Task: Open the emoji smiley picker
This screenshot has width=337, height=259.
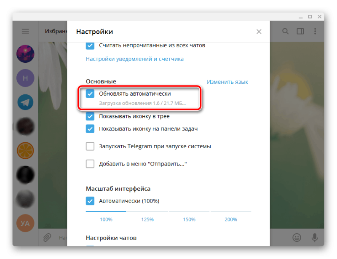Action: (x=297, y=238)
